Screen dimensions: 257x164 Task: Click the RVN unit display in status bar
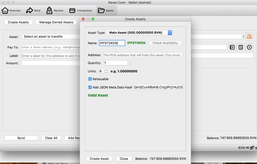[241, 148]
